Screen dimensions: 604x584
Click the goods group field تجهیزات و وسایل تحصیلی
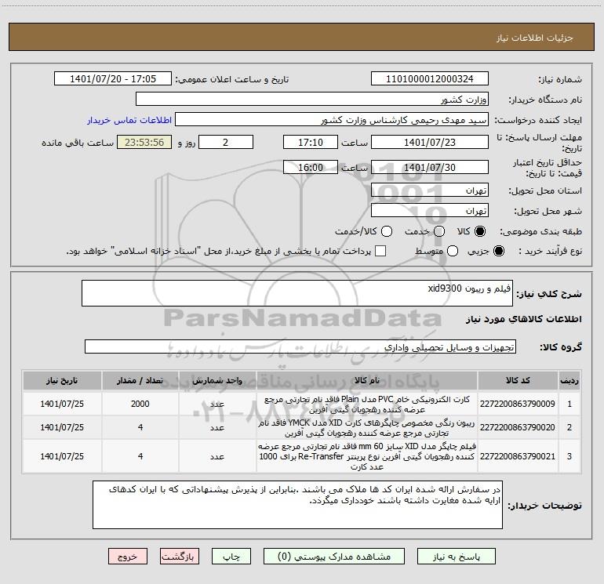(x=300, y=346)
